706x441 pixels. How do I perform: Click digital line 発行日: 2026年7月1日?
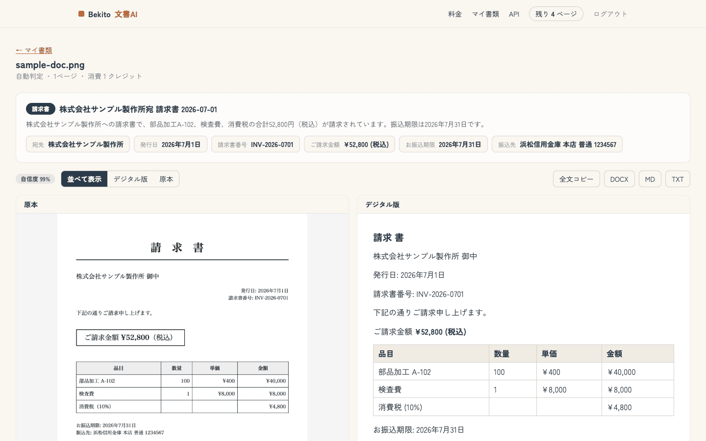pos(409,275)
